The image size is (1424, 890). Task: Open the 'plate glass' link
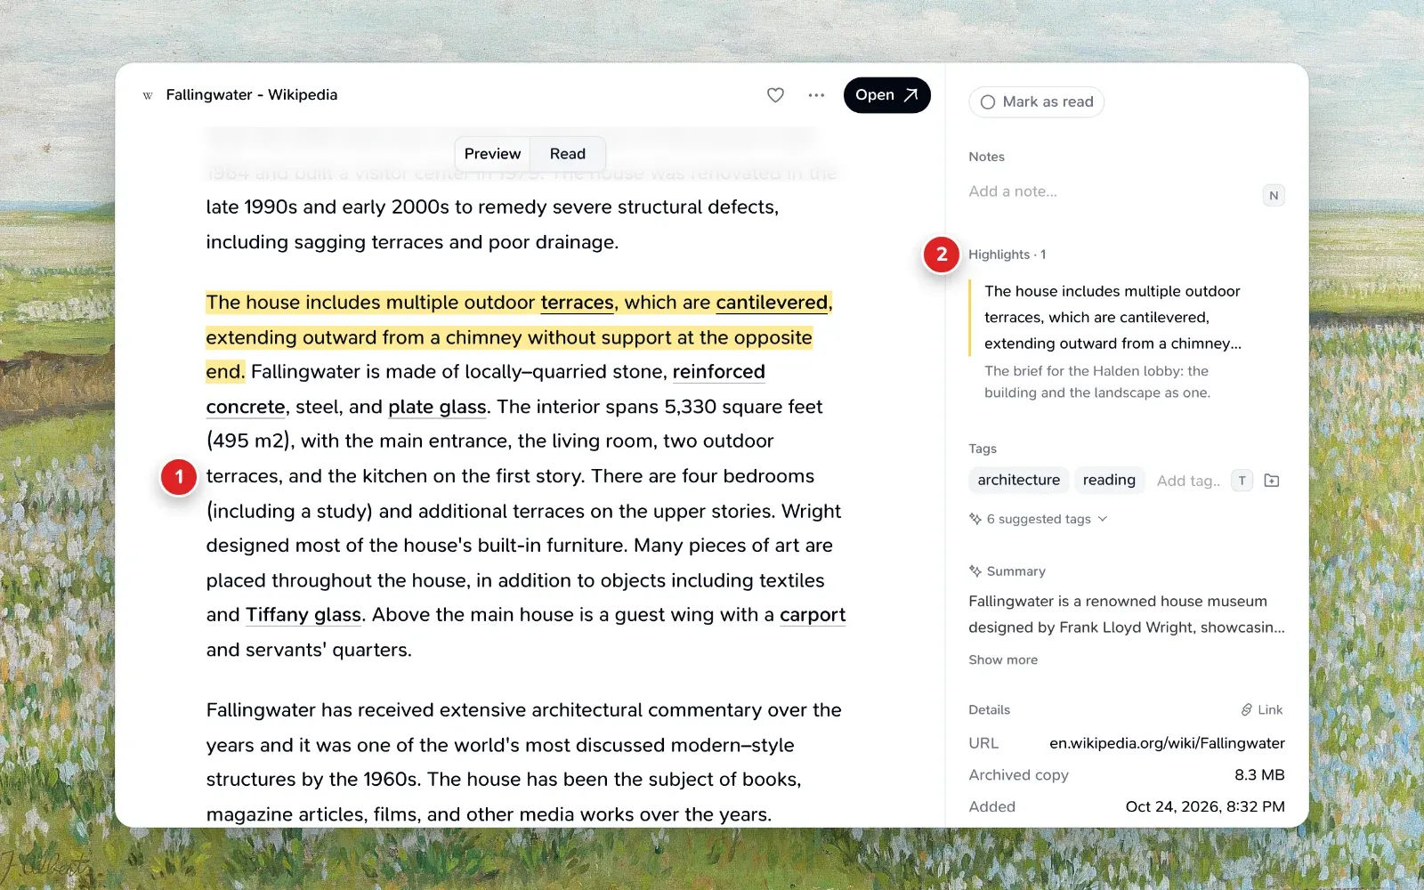click(x=437, y=407)
